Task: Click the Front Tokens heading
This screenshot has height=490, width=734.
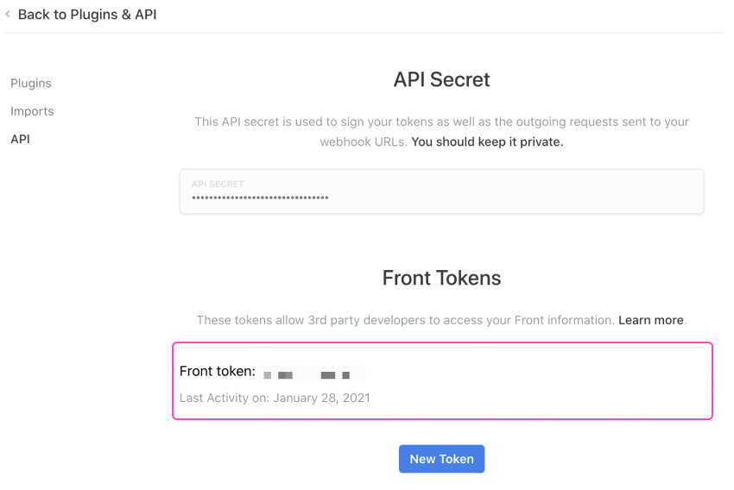Action: pyautogui.click(x=441, y=278)
